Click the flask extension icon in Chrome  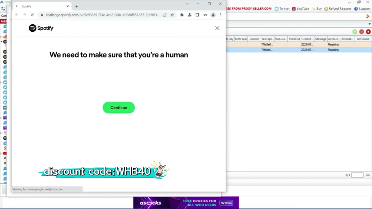point(189,15)
